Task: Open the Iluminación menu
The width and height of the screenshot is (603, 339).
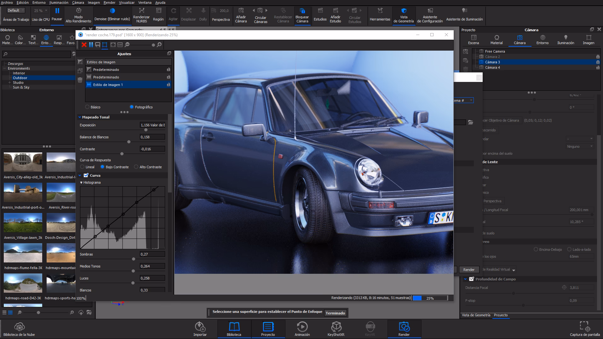Action: pyautogui.click(x=59, y=3)
